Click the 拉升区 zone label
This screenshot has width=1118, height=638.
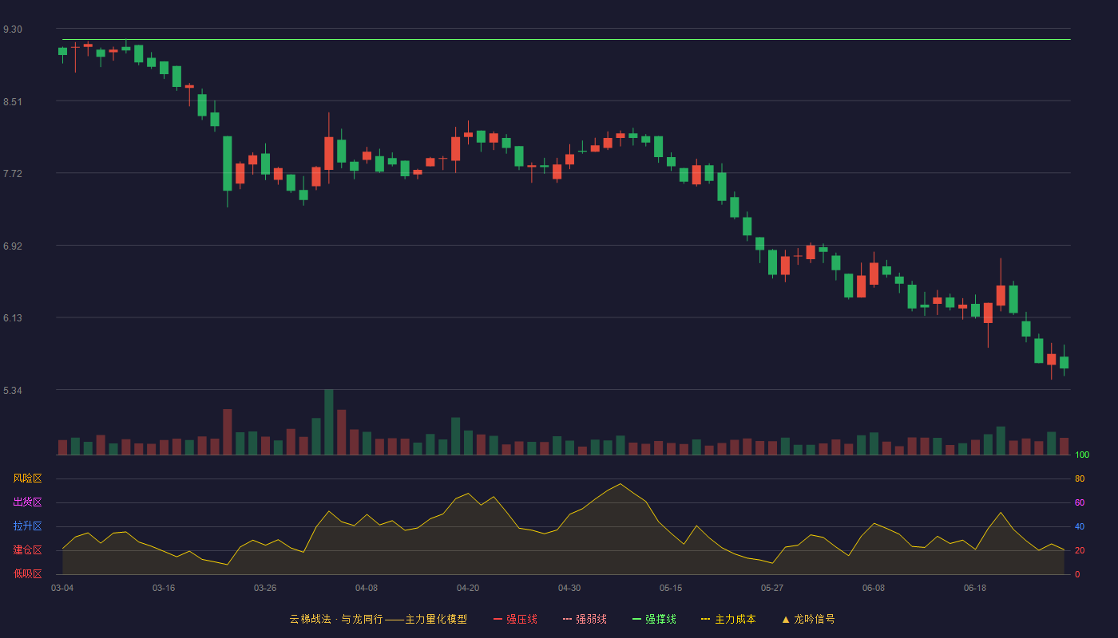27,526
